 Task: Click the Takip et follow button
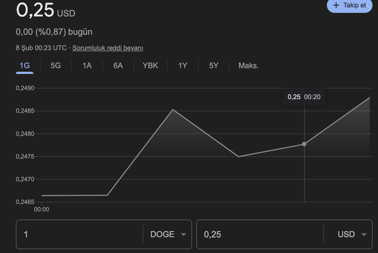[x=350, y=5]
